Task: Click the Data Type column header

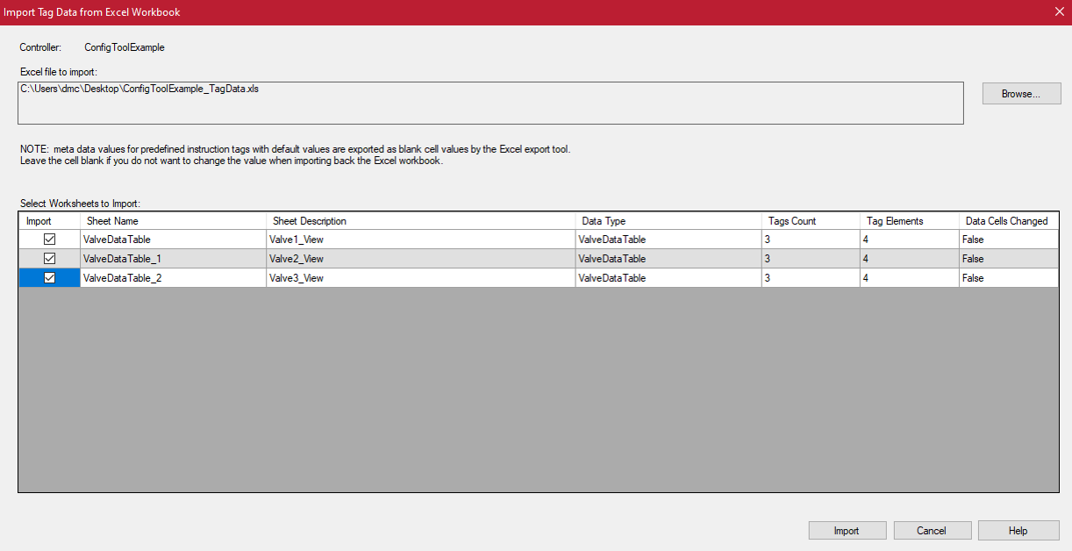Action: [668, 221]
